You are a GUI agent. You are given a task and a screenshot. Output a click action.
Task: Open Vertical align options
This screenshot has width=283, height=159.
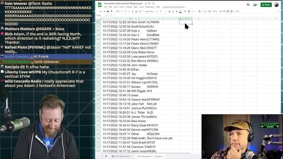[x=205, y=11]
